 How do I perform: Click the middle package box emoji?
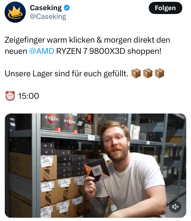click(x=148, y=73)
